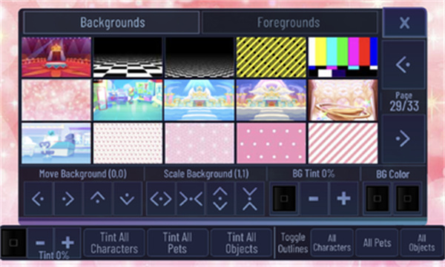
Task: Select the Backgrounds tab
Action: [x=112, y=22]
